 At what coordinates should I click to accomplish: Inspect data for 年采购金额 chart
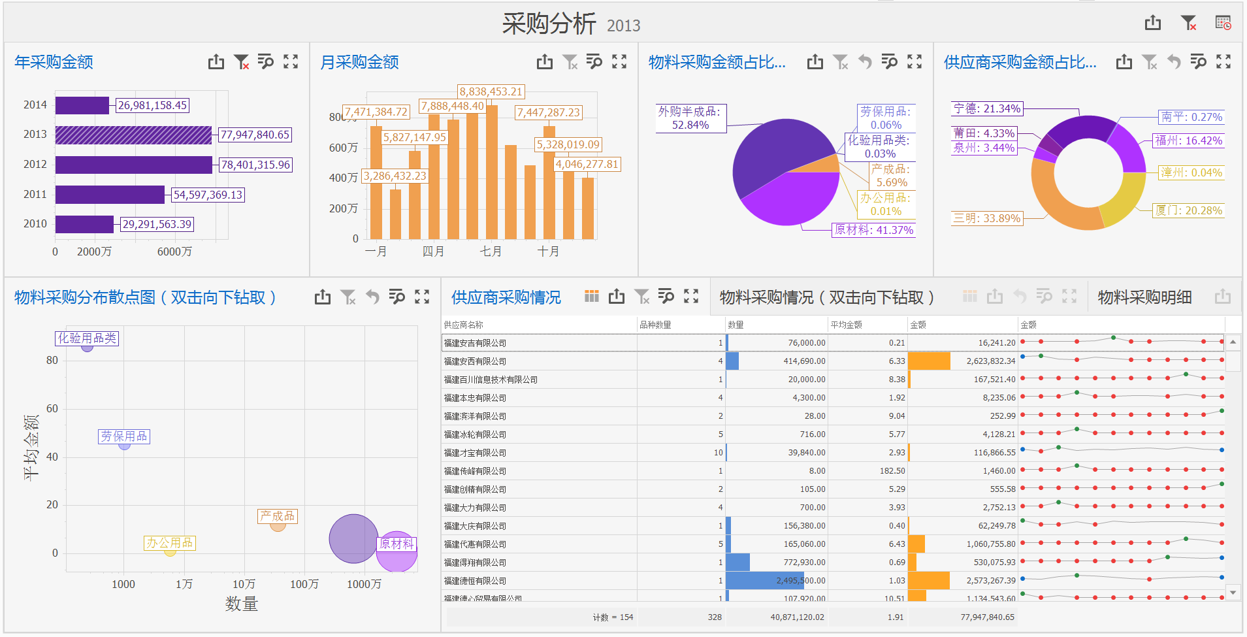click(266, 62)
